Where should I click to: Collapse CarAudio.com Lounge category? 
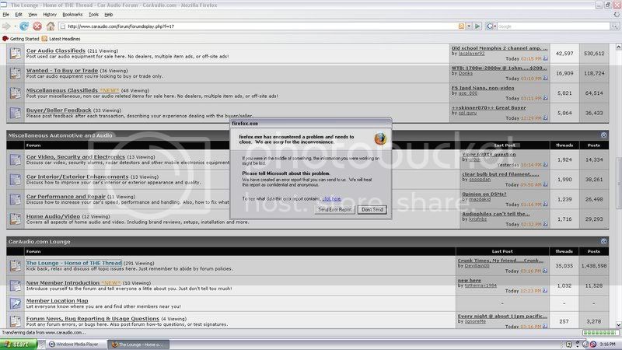[604, 241]
